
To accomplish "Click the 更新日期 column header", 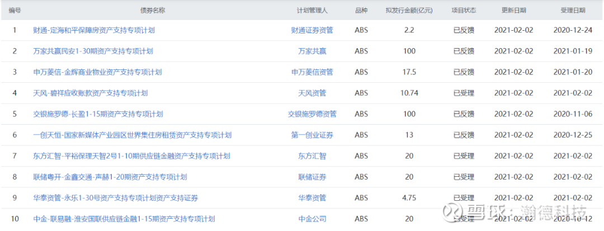I will [x=513, y=10].
